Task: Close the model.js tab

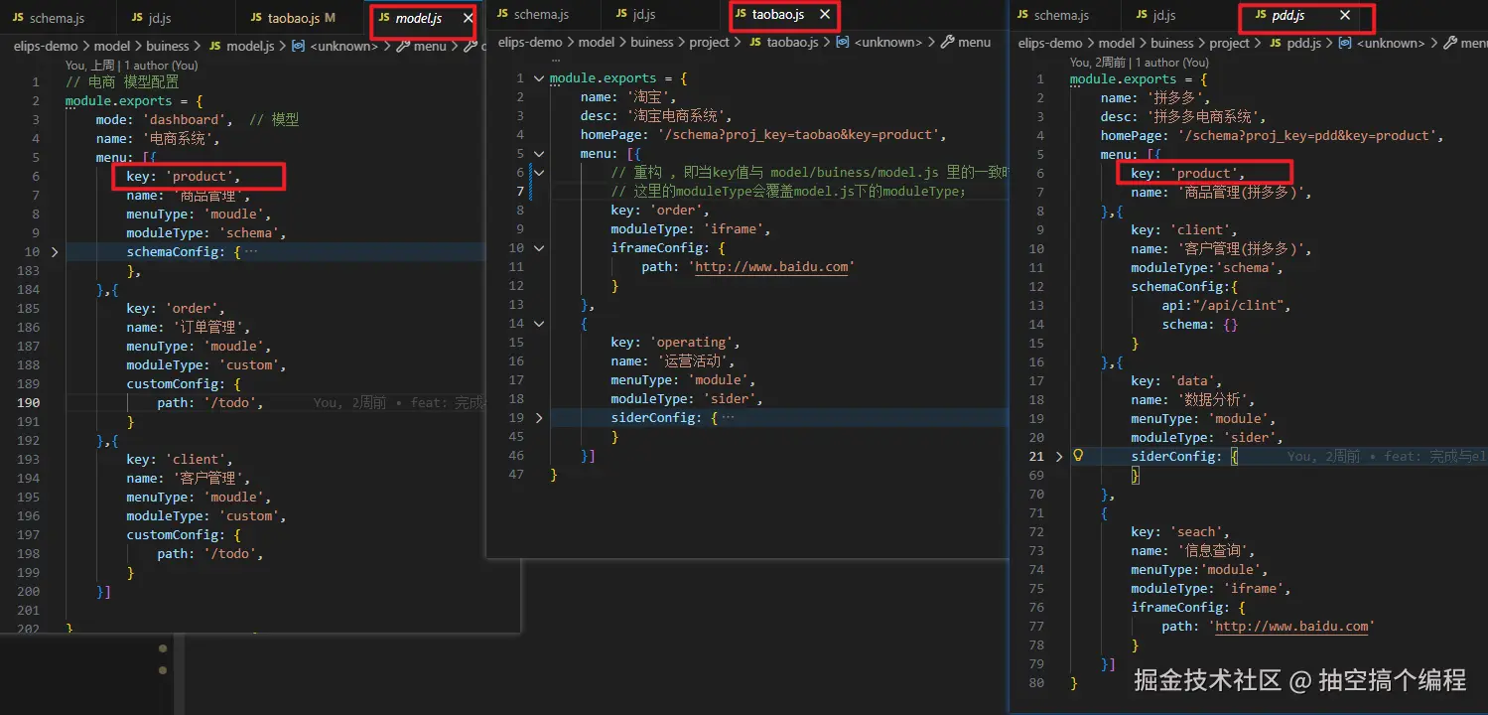Action: (x=468, y=18)
